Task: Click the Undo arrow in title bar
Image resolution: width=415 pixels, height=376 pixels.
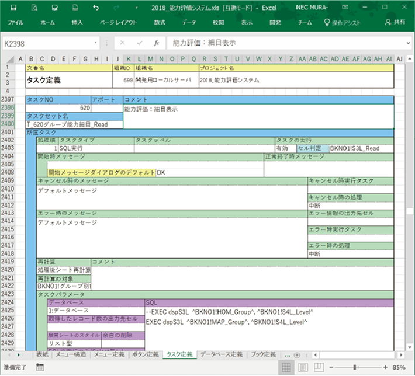Action: click(95, 8)
